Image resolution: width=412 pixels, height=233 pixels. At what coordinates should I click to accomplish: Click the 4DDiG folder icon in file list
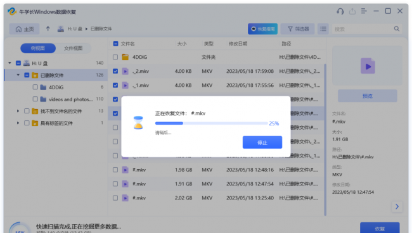(x=126, y=57)
